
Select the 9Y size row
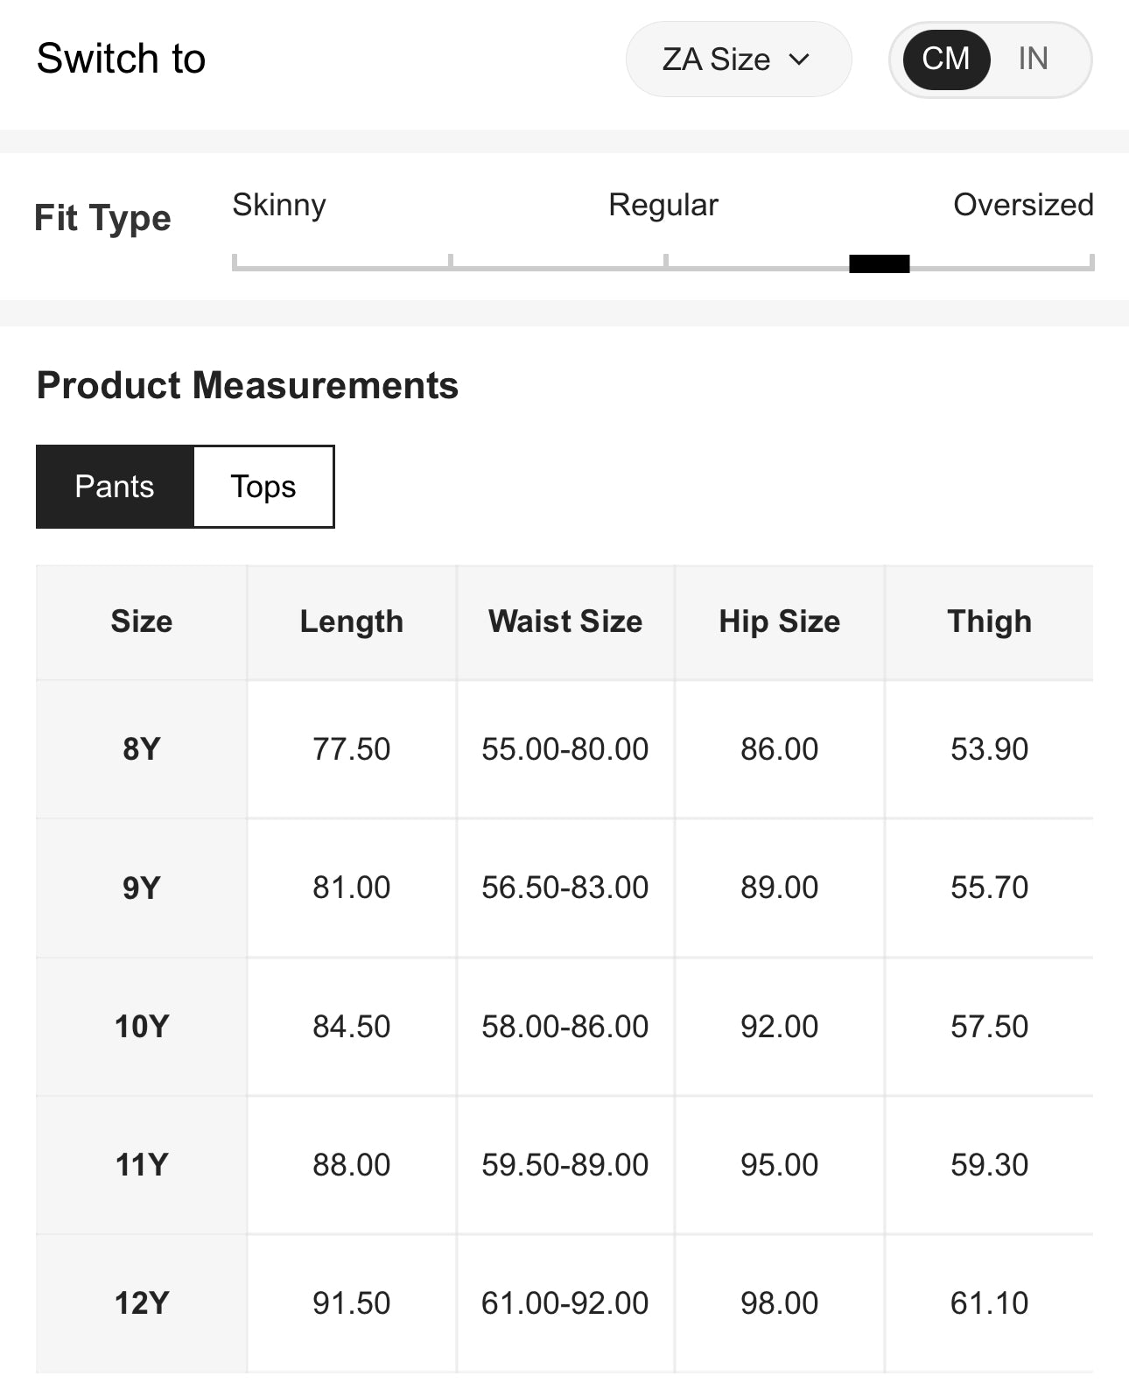click(x=142, y=888)
